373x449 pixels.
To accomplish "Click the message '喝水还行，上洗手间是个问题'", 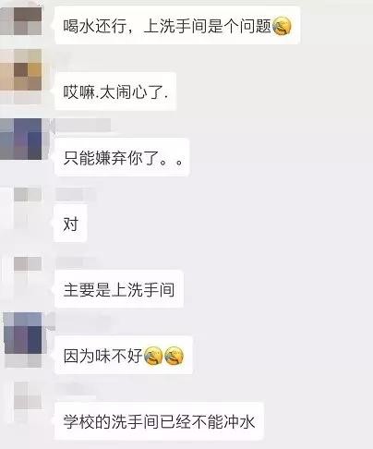I will 177,26.
